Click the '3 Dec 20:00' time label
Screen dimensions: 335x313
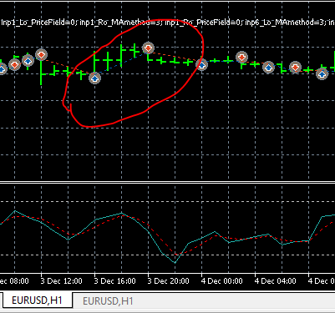(x=168, y=281)
